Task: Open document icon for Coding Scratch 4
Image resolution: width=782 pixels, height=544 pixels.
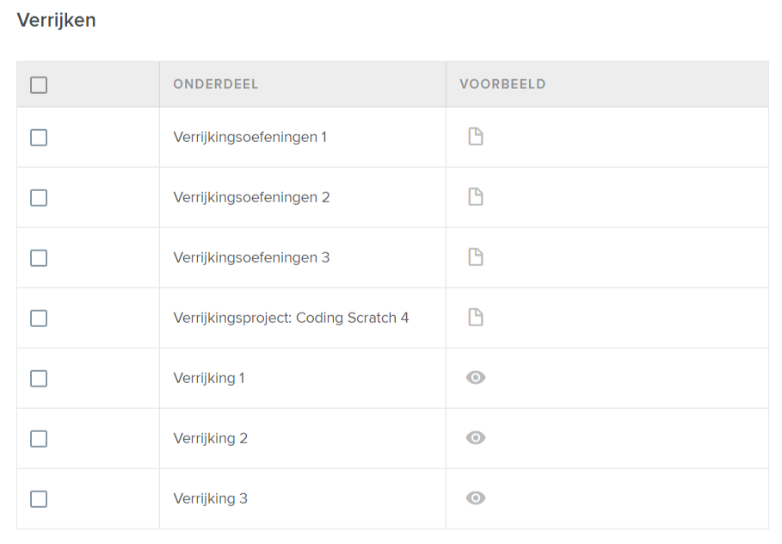Action: (475, 318)
